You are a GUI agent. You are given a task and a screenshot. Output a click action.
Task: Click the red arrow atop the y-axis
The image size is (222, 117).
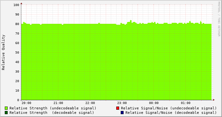click(x=21, y=3)
